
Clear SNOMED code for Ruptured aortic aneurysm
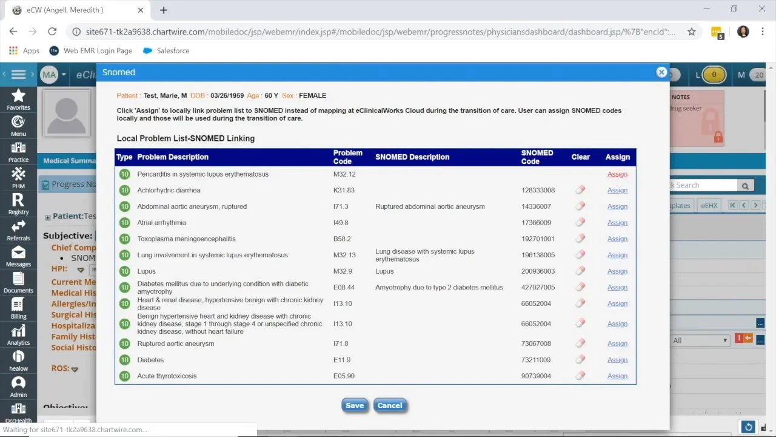click(x=580, y=344)
